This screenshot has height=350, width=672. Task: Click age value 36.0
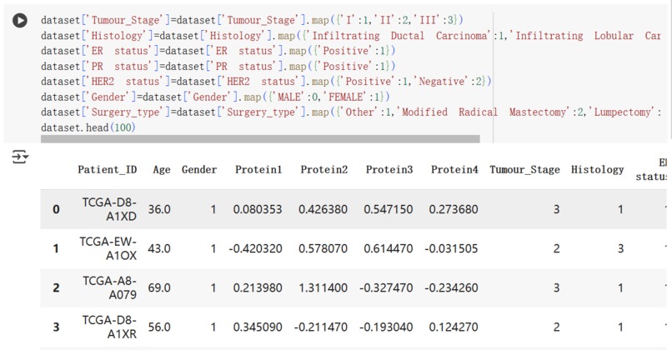click(159, 209)
